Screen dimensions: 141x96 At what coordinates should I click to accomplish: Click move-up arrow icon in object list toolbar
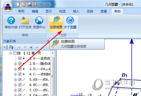point(19,47)
